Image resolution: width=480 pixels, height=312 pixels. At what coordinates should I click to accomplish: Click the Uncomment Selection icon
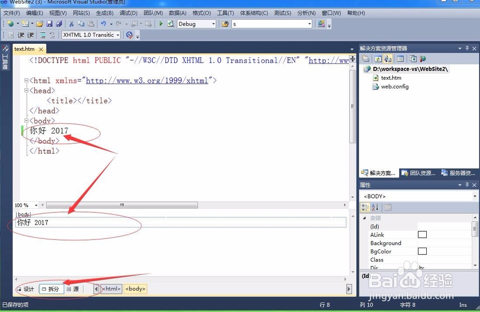[x=52, y=35]
